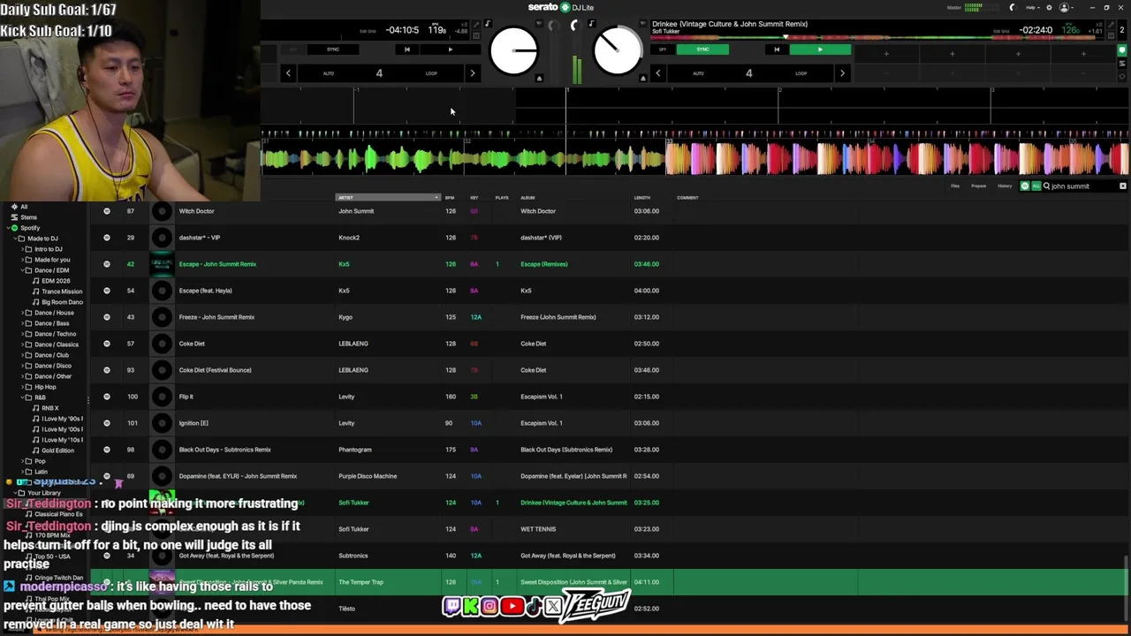
Task: Toggle SYNC on the left deck
Action: point(333,49)
